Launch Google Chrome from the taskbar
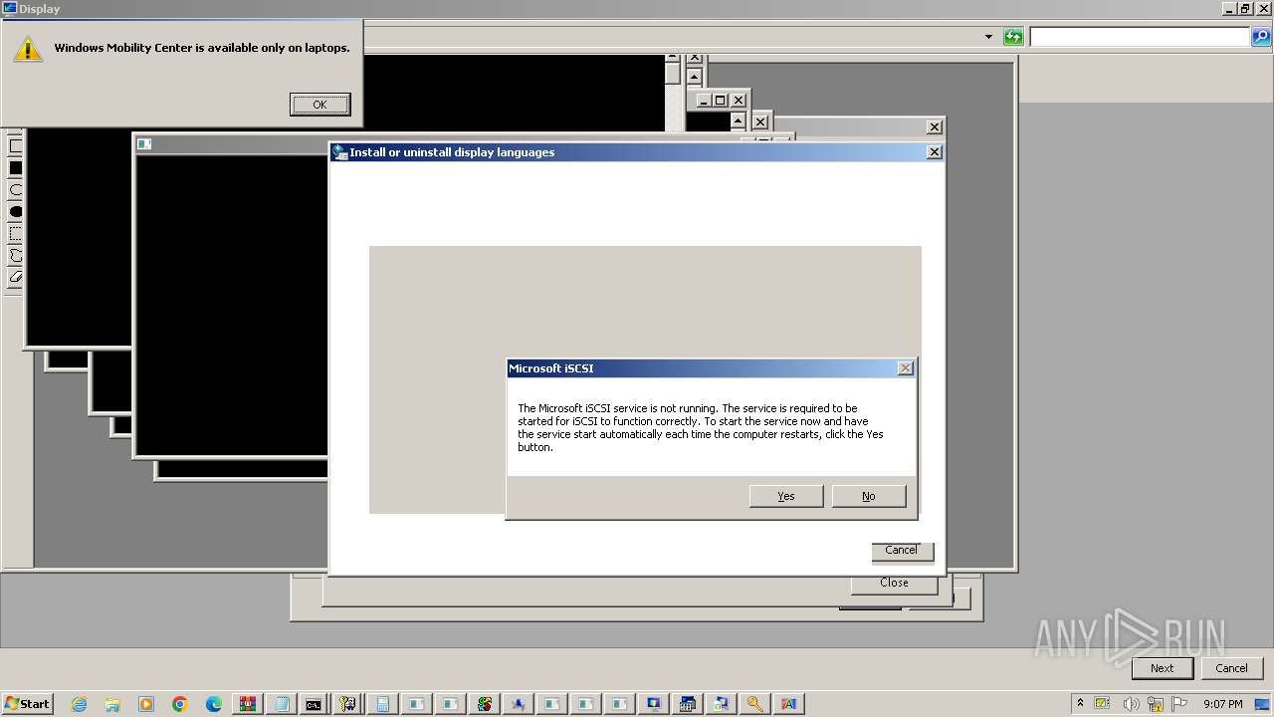Image resolution: width=1274 pixels, height=717 pixels. tap(180, 704)
